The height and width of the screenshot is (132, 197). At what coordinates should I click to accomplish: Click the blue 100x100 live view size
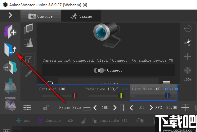(170, 89)
